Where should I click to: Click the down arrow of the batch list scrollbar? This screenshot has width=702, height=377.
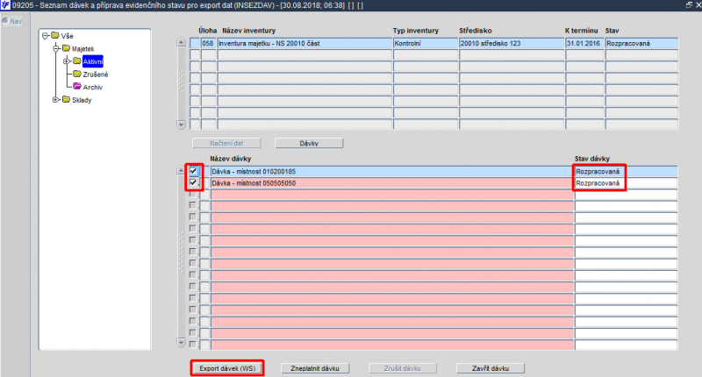click(181, 343)
